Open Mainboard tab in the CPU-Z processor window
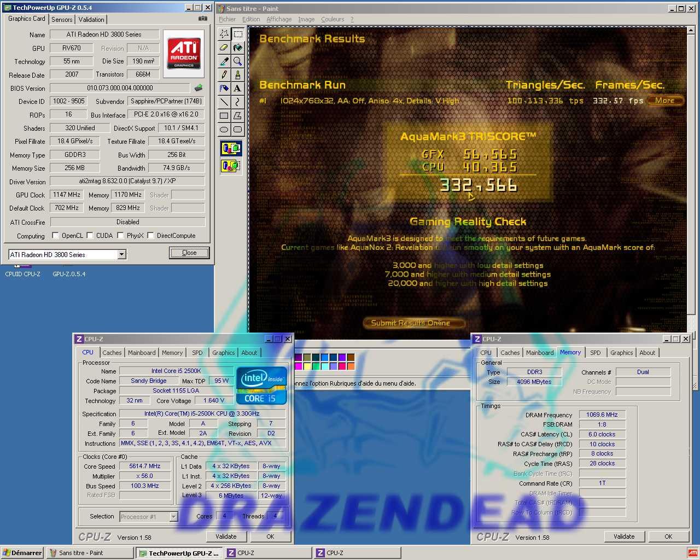700x560 pixels. pyautogui.click(x=142, y=353)
